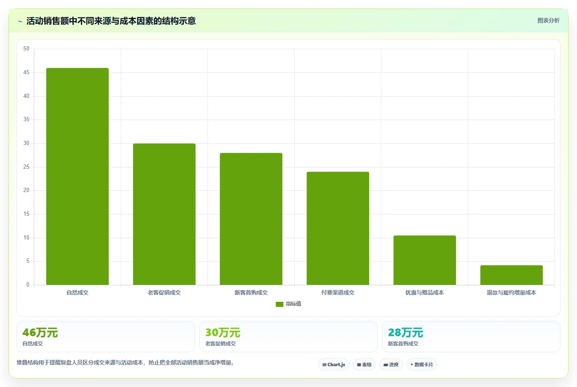Click the 优惠与赠品成本 x-axis label
Image resolution: width=577 pixels, height=387 pixels.
tap(425, 292)
